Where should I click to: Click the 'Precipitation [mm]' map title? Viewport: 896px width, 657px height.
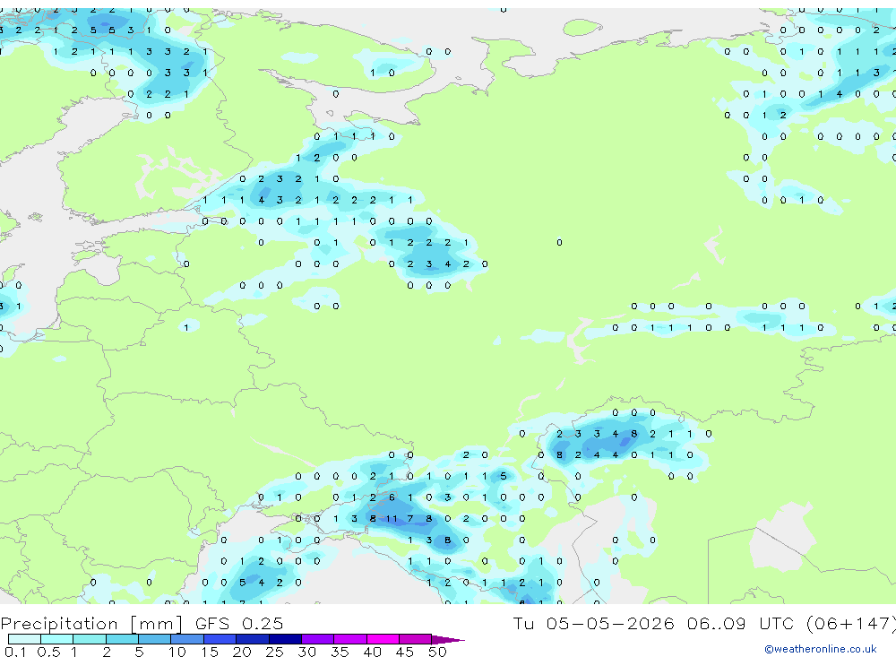(91, 623)
